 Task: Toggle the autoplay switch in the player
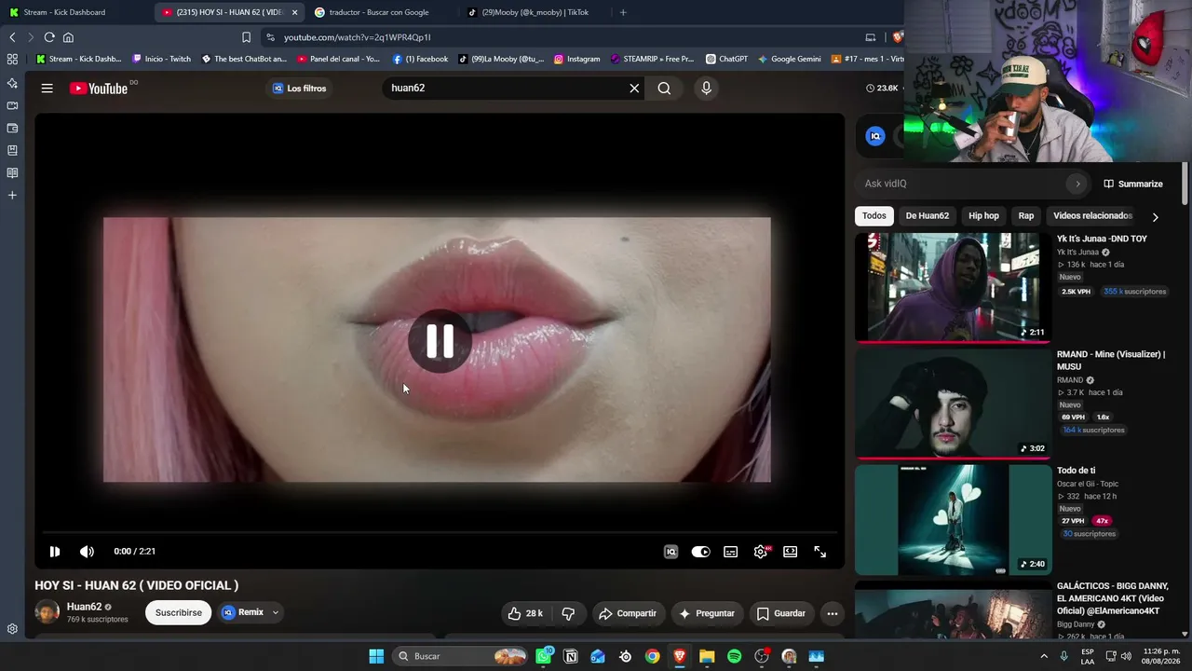coord(700,552)
